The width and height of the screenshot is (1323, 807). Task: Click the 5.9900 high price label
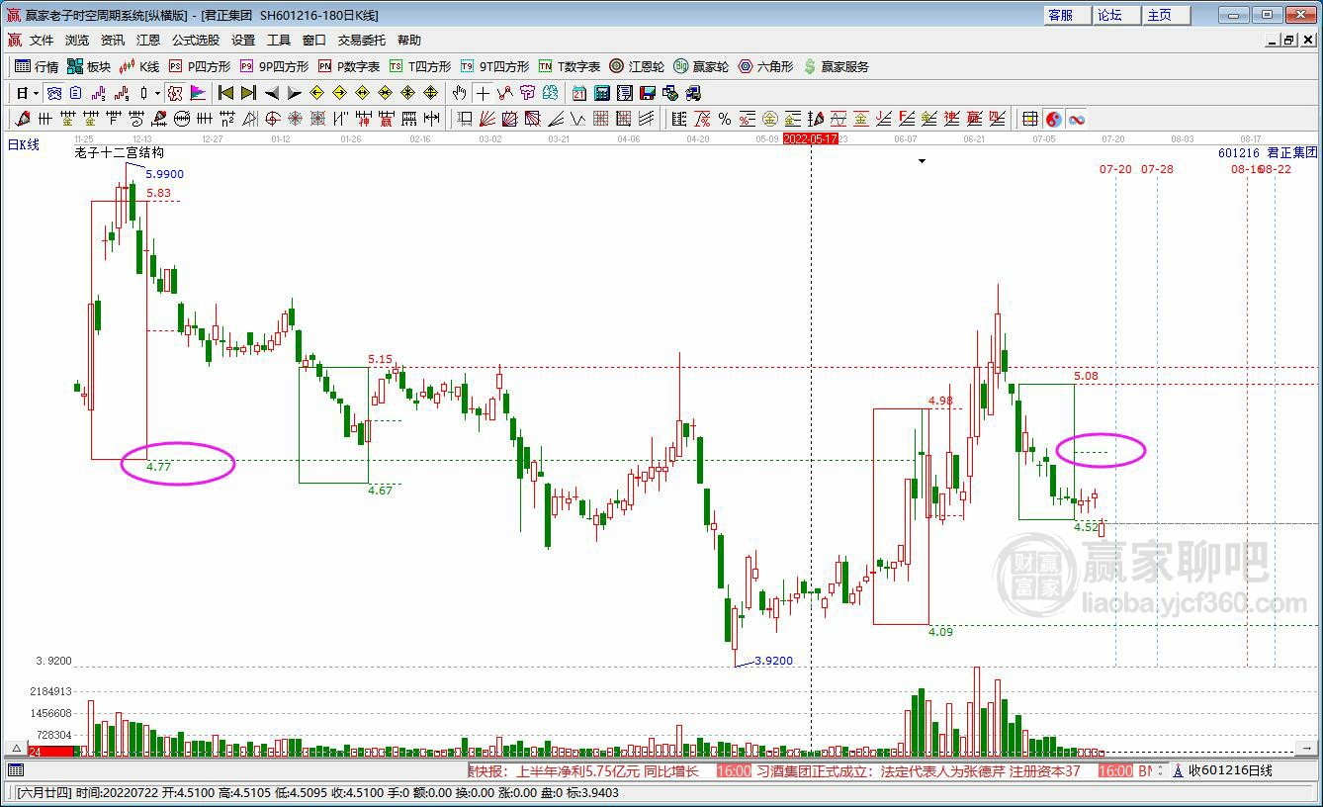click(x=165, y=174)
